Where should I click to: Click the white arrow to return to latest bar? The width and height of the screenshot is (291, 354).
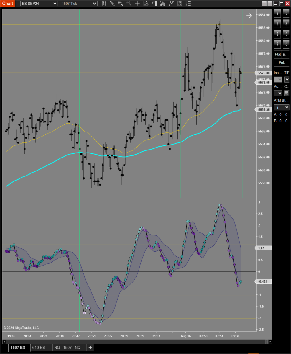tap(249, 16)
